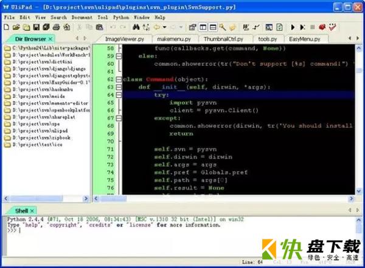Open the File menu
Screen dimensions: 365x268
[x=9, y=18]
